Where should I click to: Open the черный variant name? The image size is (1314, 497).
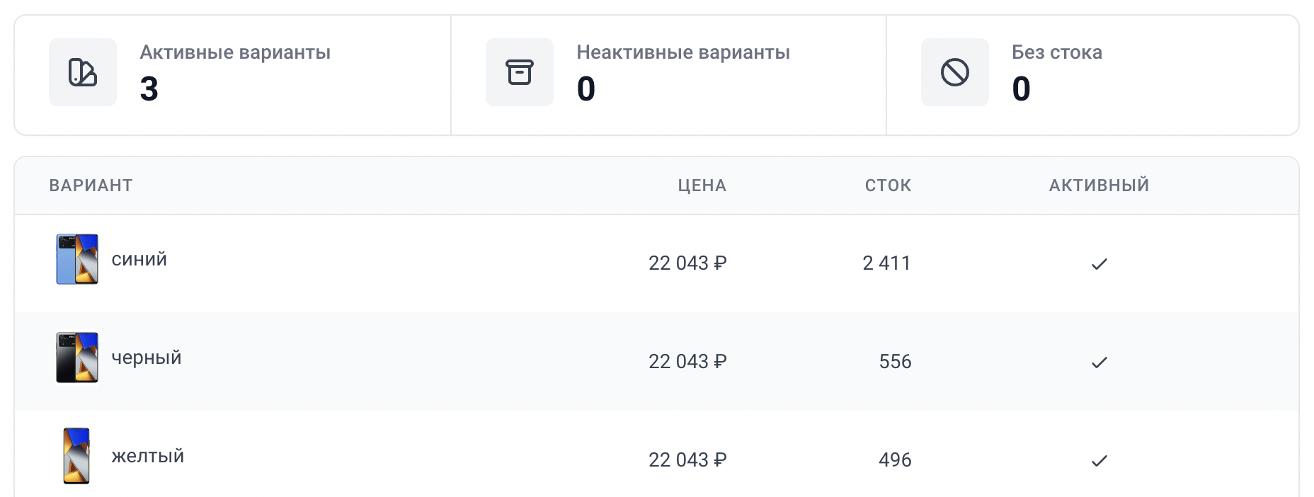[x=147, y=358]
